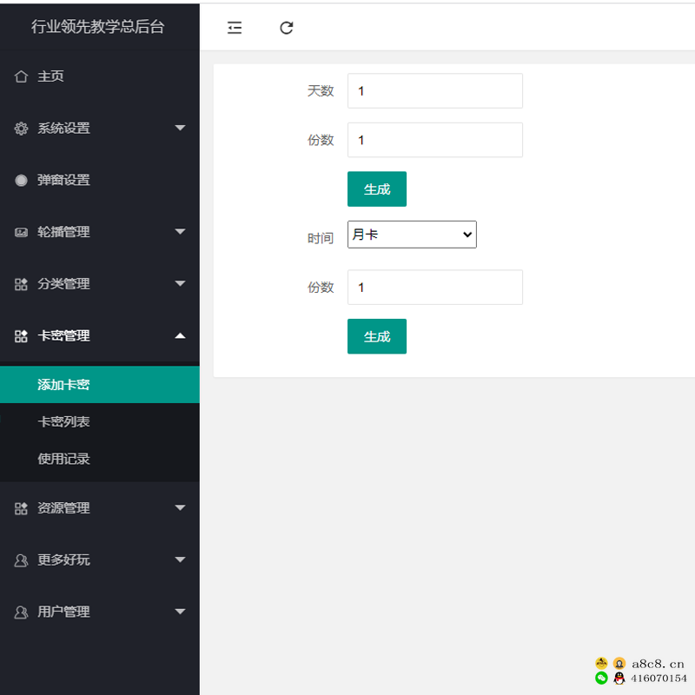Collapse the sidebar with the indent toggle icon
This screenshot has width=695, height=695.
click(235, 28)
